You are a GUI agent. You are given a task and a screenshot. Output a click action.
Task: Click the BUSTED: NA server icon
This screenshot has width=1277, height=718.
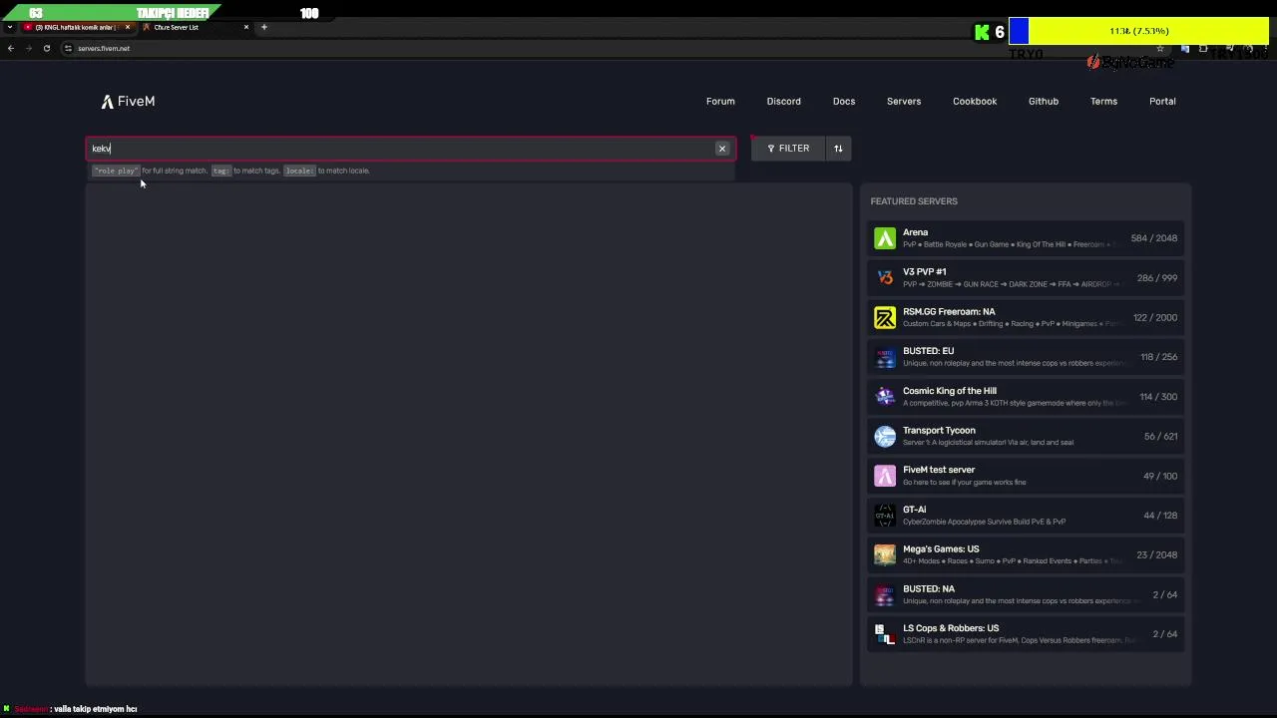tap(885, 594)
